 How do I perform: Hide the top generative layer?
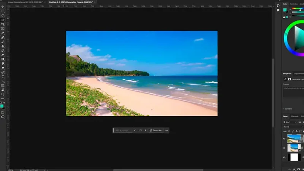284,139
